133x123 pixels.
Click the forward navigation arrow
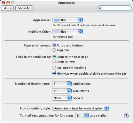tap(11, 8)
